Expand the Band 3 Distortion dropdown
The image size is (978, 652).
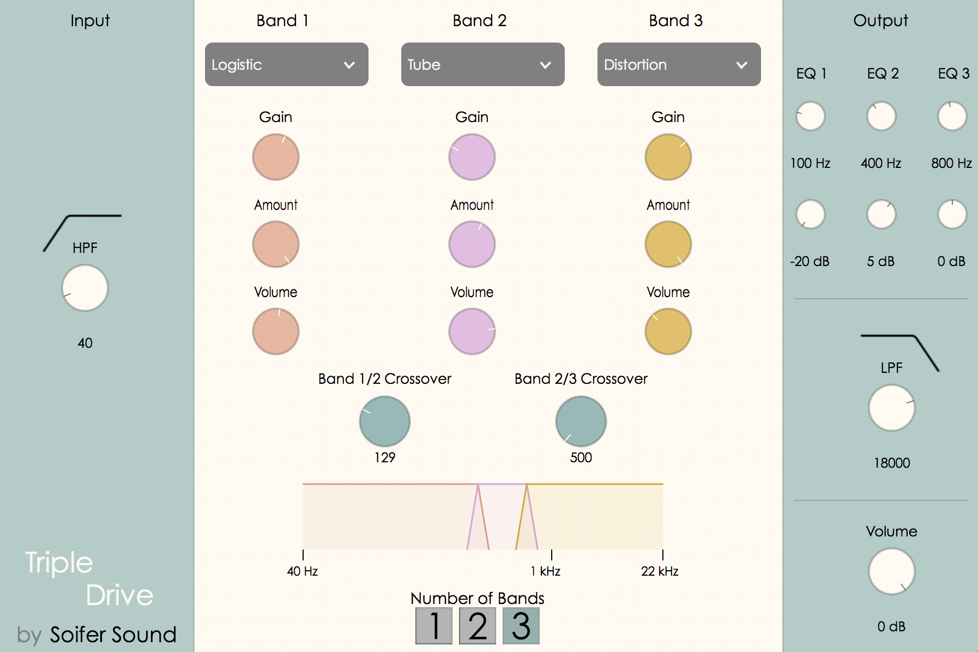pyautogui.click(x=679, y=64)
